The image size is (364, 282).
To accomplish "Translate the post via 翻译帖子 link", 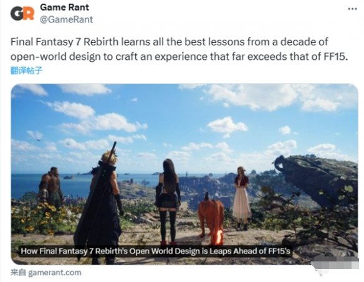I will click(26, 70).
